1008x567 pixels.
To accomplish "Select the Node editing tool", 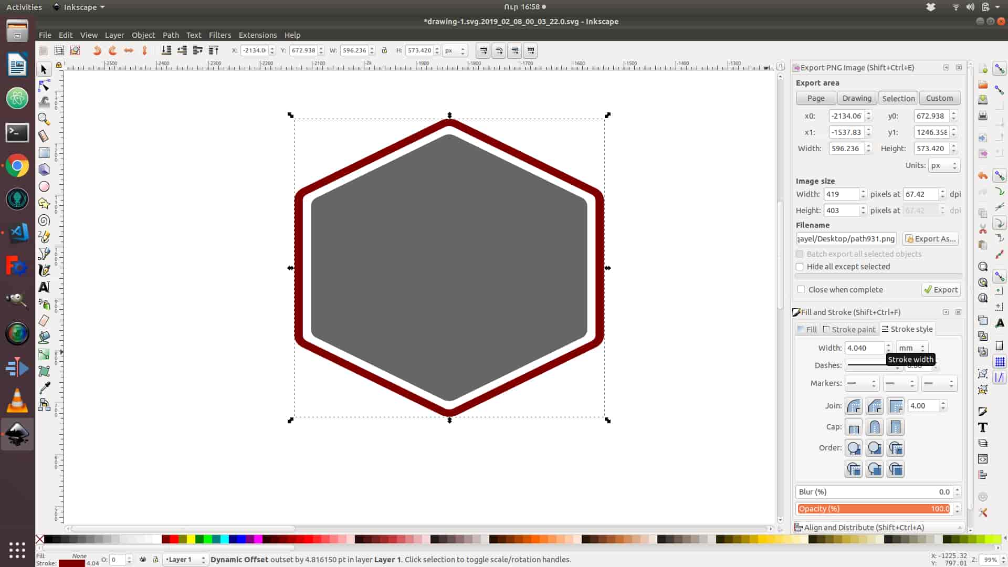I will 44,86.
